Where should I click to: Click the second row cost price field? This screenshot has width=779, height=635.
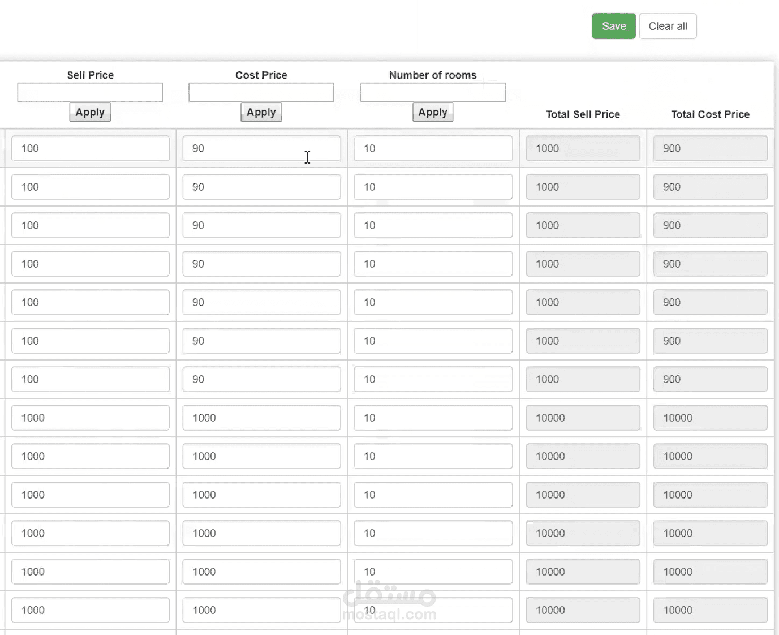pos(261,187)
